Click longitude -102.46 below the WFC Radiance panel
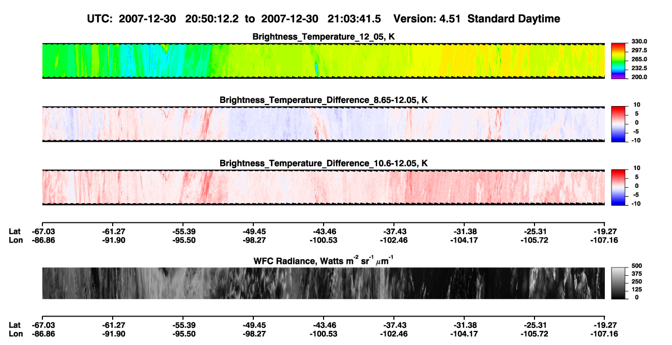 (393, 334)
